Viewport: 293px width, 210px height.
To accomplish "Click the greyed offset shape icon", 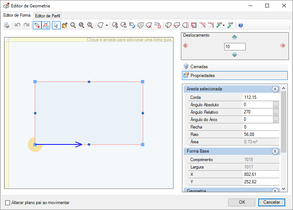I will (x=141, y=25).
